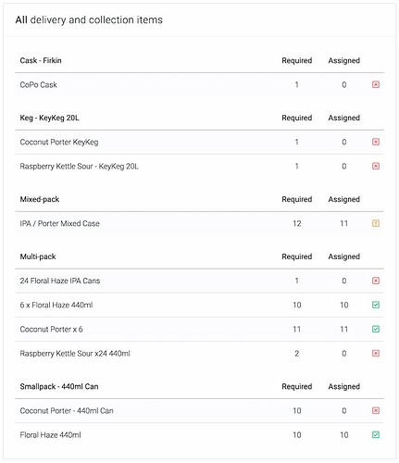Click green check icon for Coconut Porter x 6
399x463 pixels.
point(376,329)
